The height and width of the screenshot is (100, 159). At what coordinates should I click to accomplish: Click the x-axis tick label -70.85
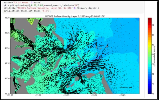[122, 95]
